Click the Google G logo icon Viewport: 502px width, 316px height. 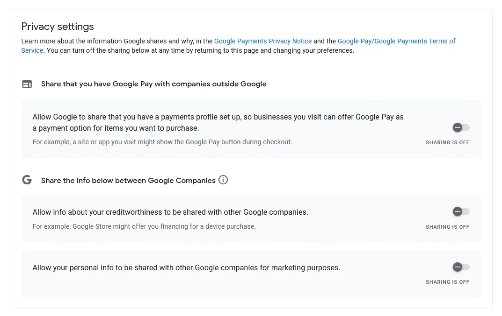click(x=27, y=180)
